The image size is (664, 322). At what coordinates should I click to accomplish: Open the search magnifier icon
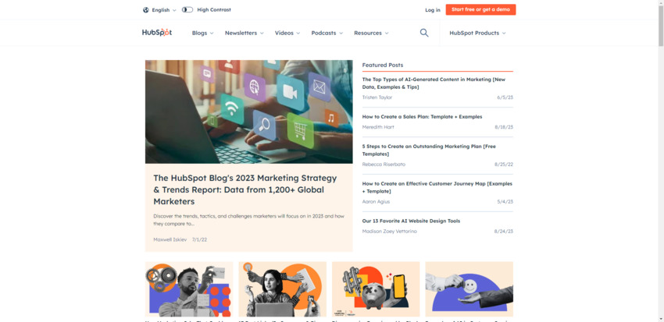coord(424,33)
